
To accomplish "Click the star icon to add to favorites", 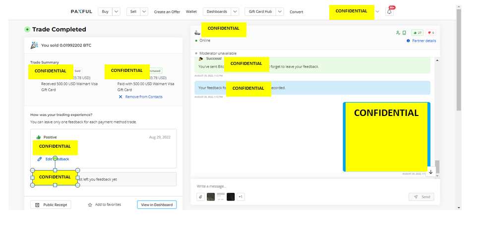I will point(90,205).
